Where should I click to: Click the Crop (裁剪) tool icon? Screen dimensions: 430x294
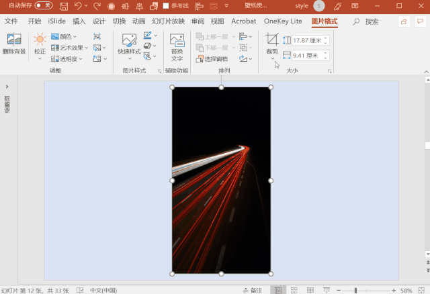272,39
